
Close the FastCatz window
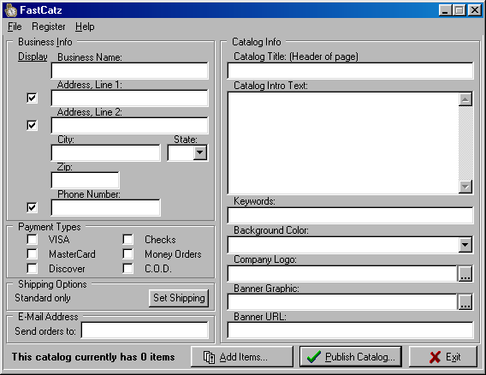[475, 10]
